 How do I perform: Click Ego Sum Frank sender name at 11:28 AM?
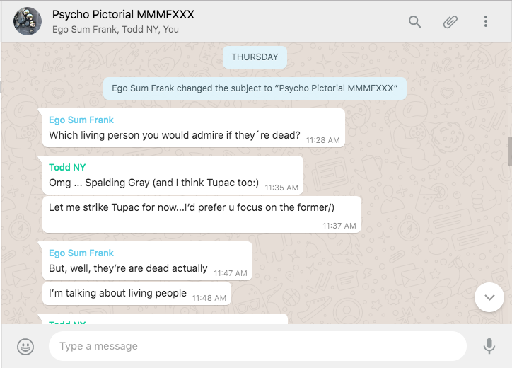[x=81, y=120]
